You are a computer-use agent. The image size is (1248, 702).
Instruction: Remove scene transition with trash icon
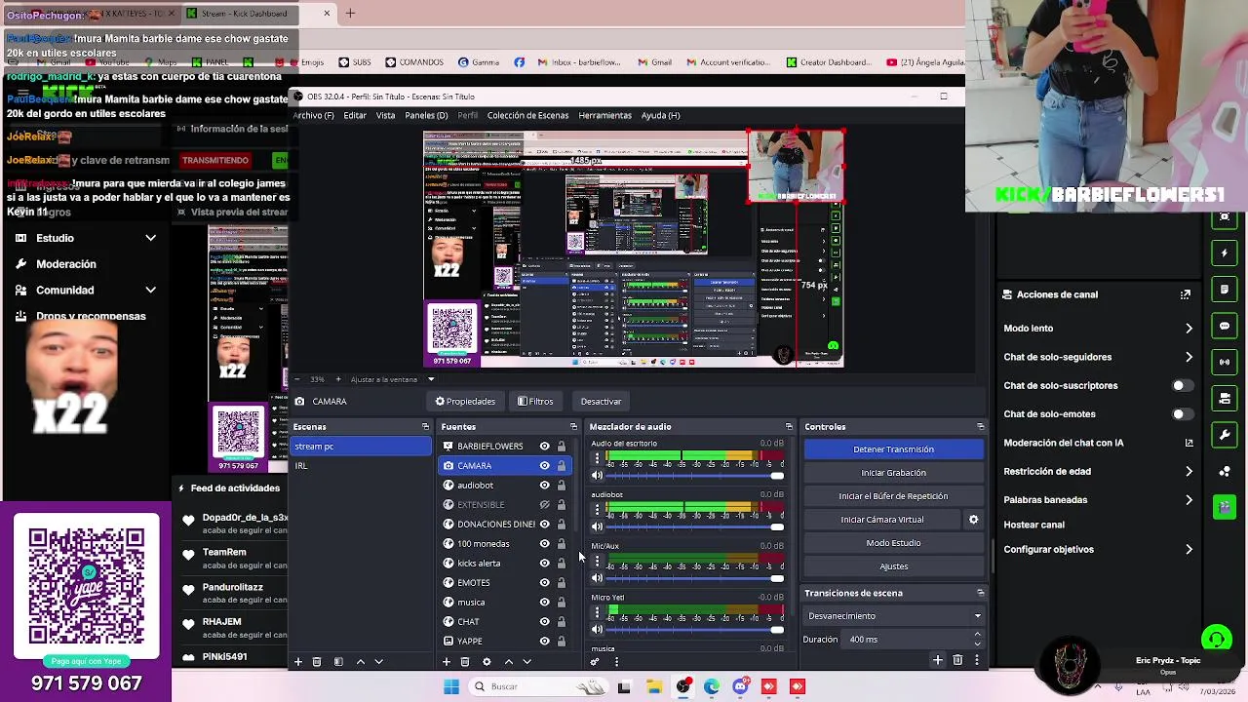(x=957, y=661)
